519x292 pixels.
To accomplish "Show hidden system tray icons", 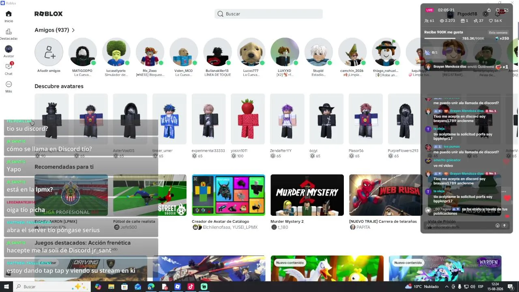I will click(x=446, y=286).
